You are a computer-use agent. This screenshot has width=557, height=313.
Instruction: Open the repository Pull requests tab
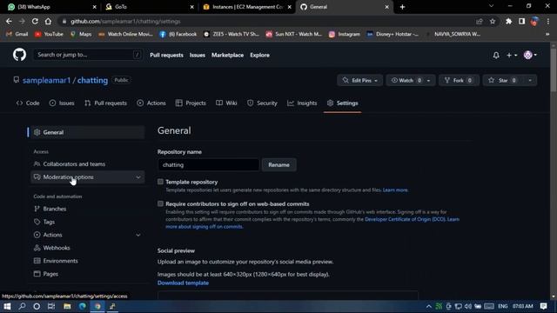(105, 103)
